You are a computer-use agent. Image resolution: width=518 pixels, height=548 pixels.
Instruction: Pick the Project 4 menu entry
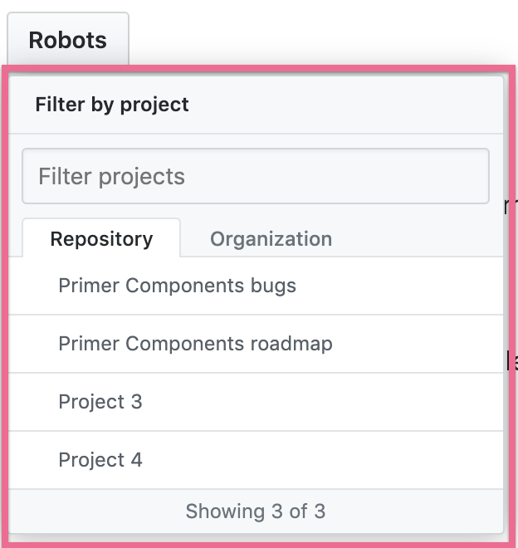click(100, 460)
